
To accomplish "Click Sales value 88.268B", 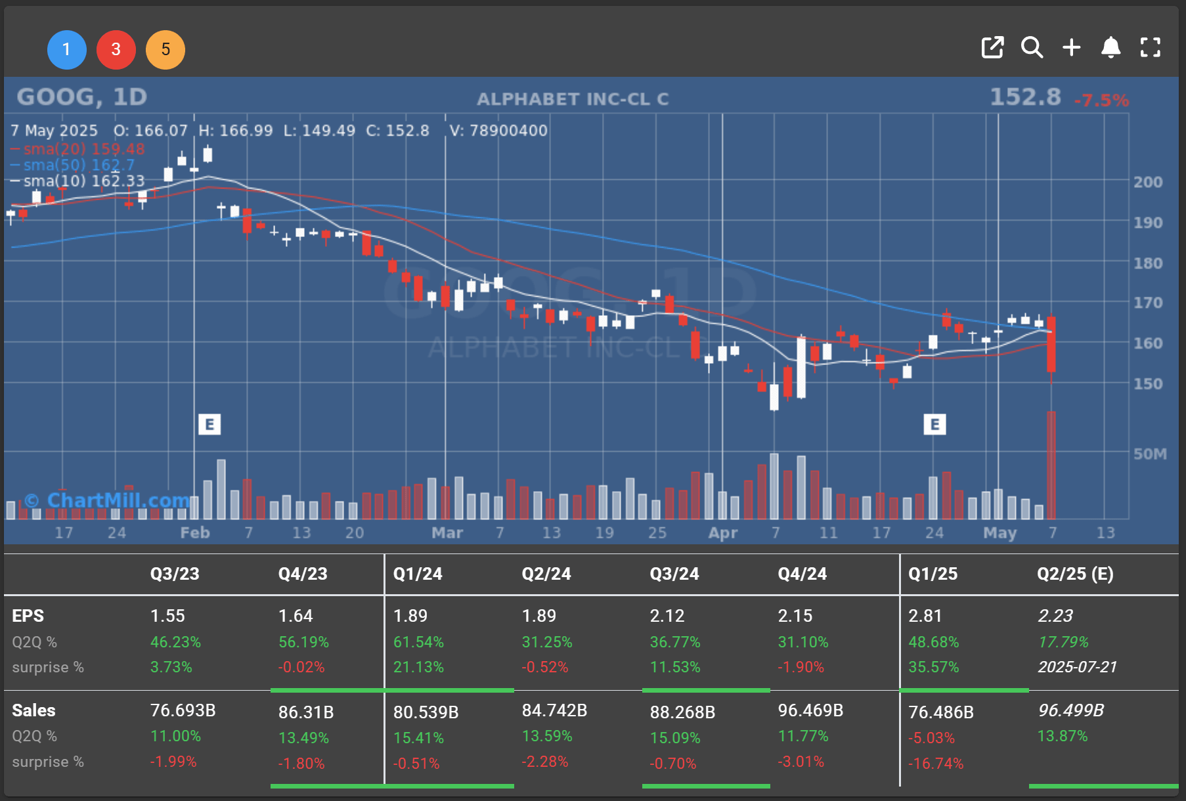I will 682,712.
